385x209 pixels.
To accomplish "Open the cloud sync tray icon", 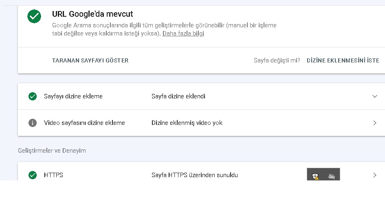I will (x=332, y=176).
